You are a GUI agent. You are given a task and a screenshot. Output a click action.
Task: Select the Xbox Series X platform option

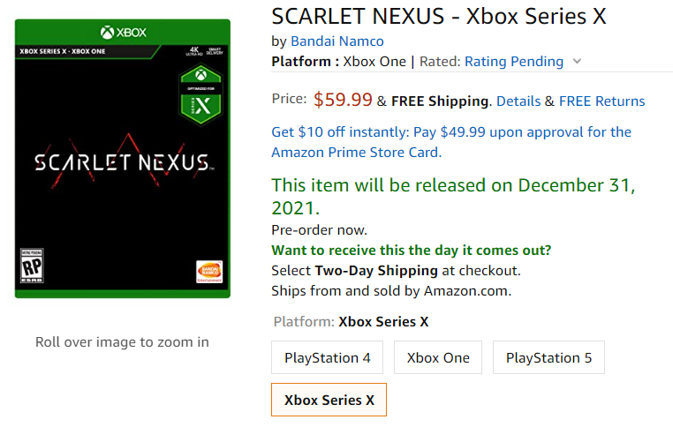(329, 400)
